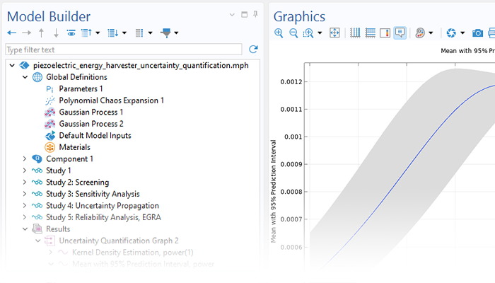
Task: Click Zoom Box in Graphics toolbar
Action: (x=308, y=33)
